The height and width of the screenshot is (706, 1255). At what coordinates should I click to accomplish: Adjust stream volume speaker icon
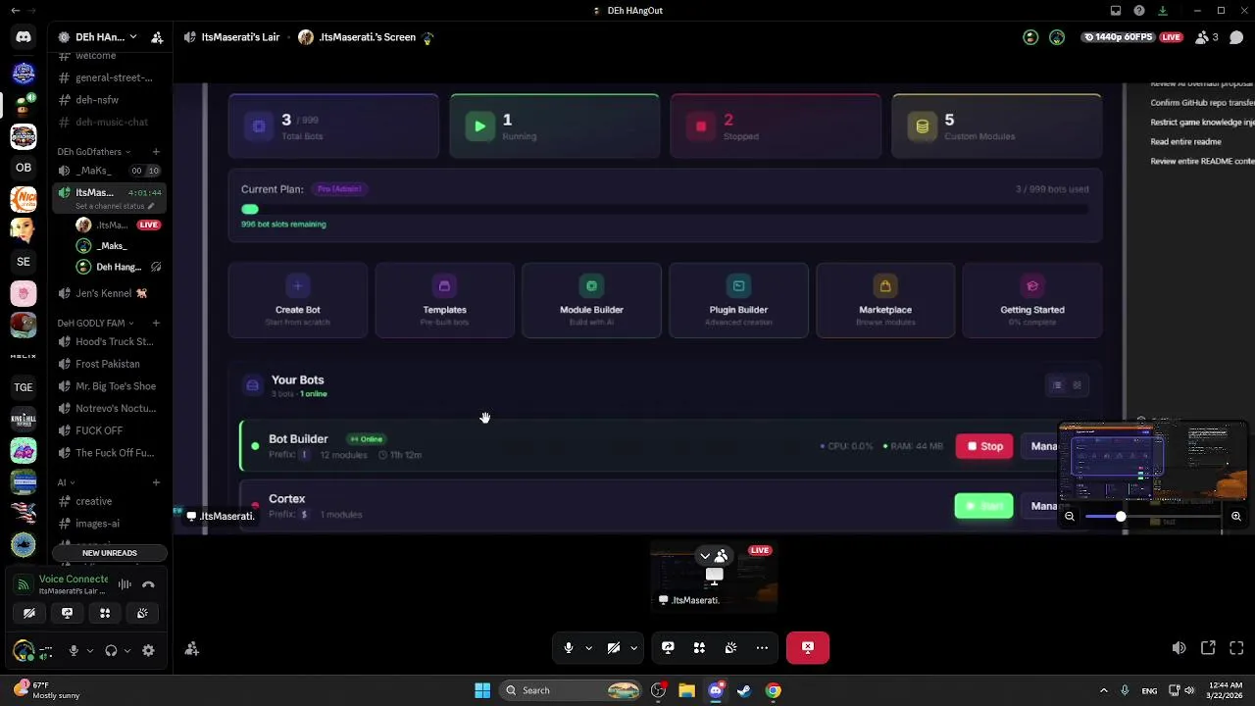(x=1179, y=648)
